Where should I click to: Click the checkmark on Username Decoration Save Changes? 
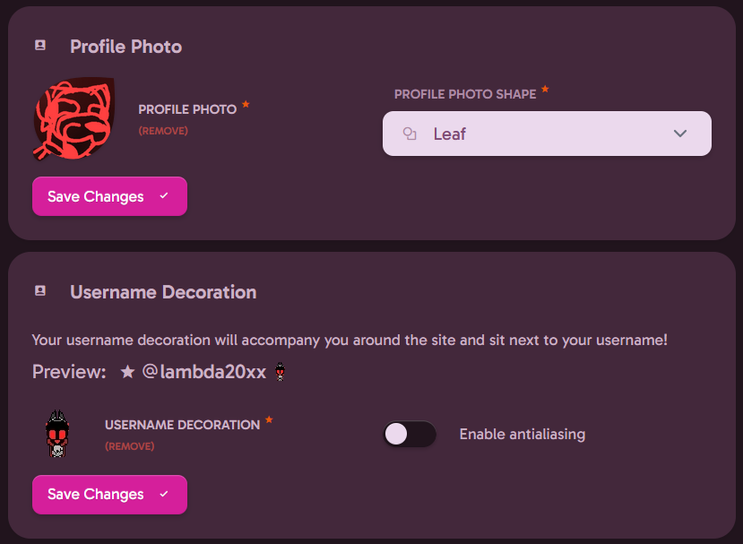(x=164, y=494)
